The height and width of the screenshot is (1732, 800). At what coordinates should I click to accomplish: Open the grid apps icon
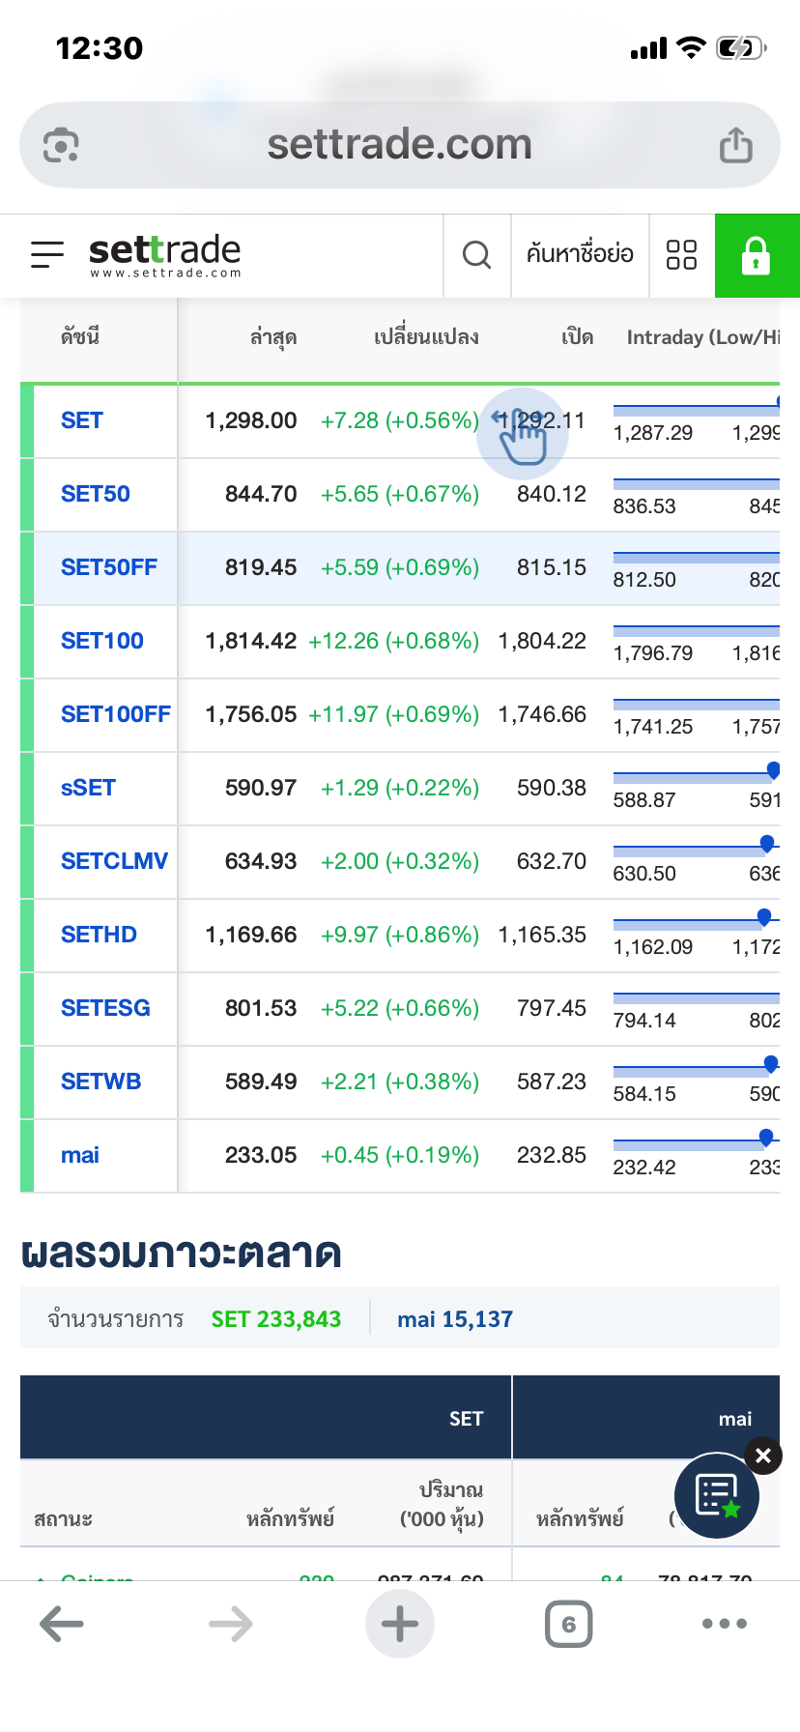[681, 255]
